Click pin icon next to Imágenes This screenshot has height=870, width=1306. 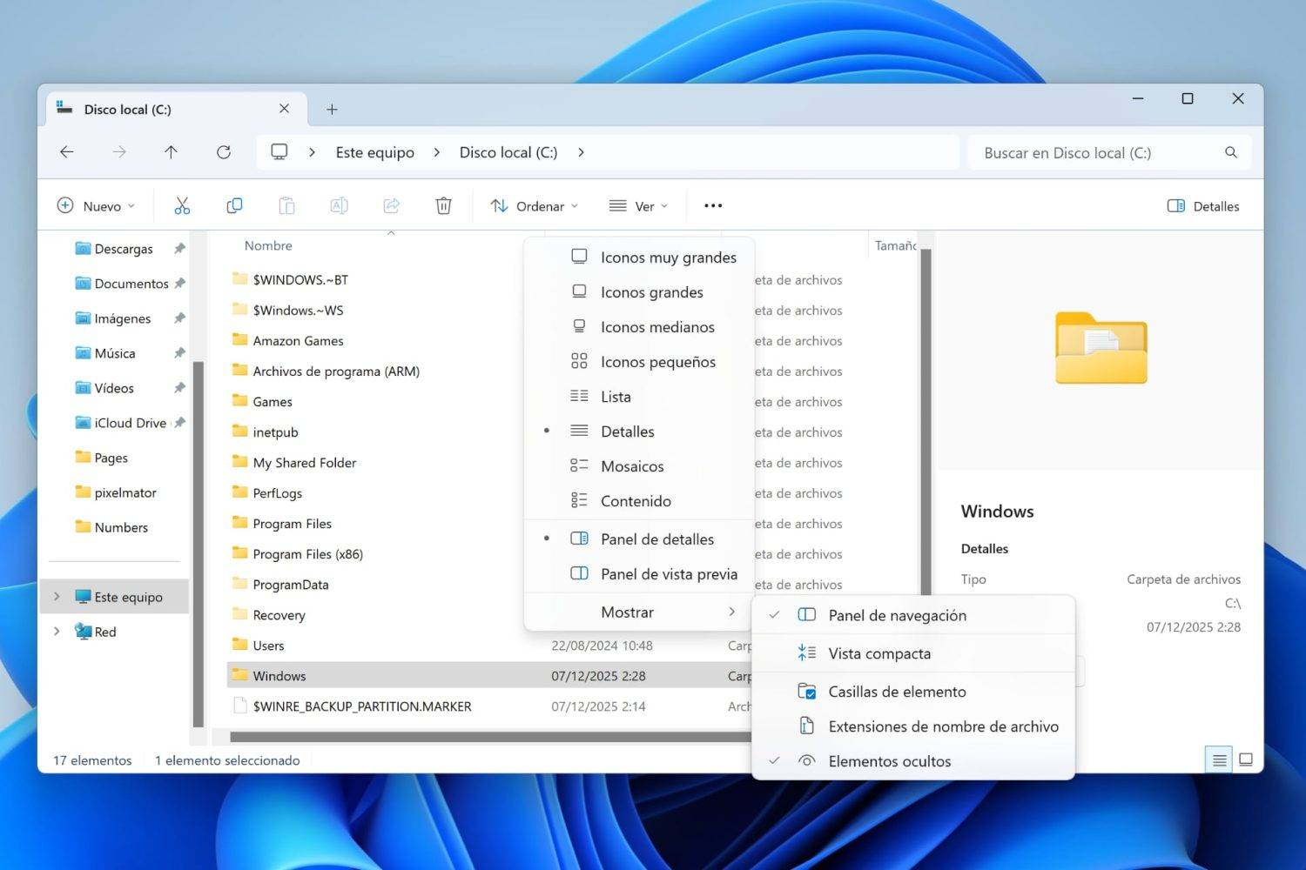(x=179, y=318)
